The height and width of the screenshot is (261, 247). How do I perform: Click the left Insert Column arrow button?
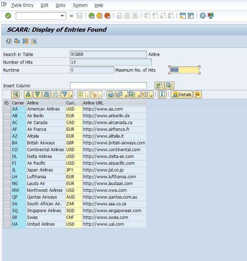[x=159, y=86]
